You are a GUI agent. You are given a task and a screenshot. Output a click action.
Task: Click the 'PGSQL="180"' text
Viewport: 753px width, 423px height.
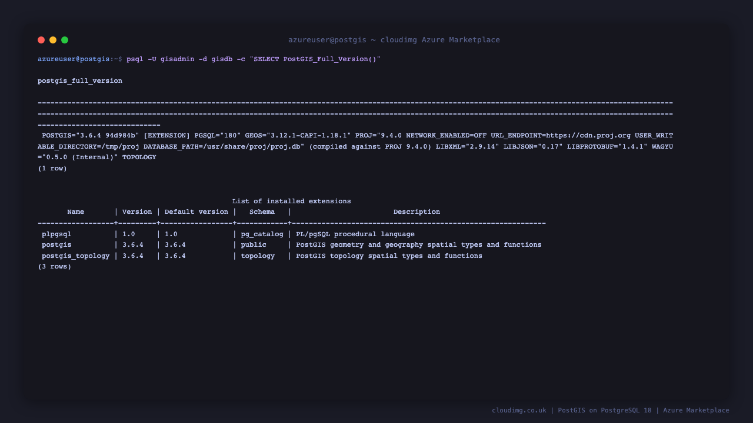tap(218, 136)
